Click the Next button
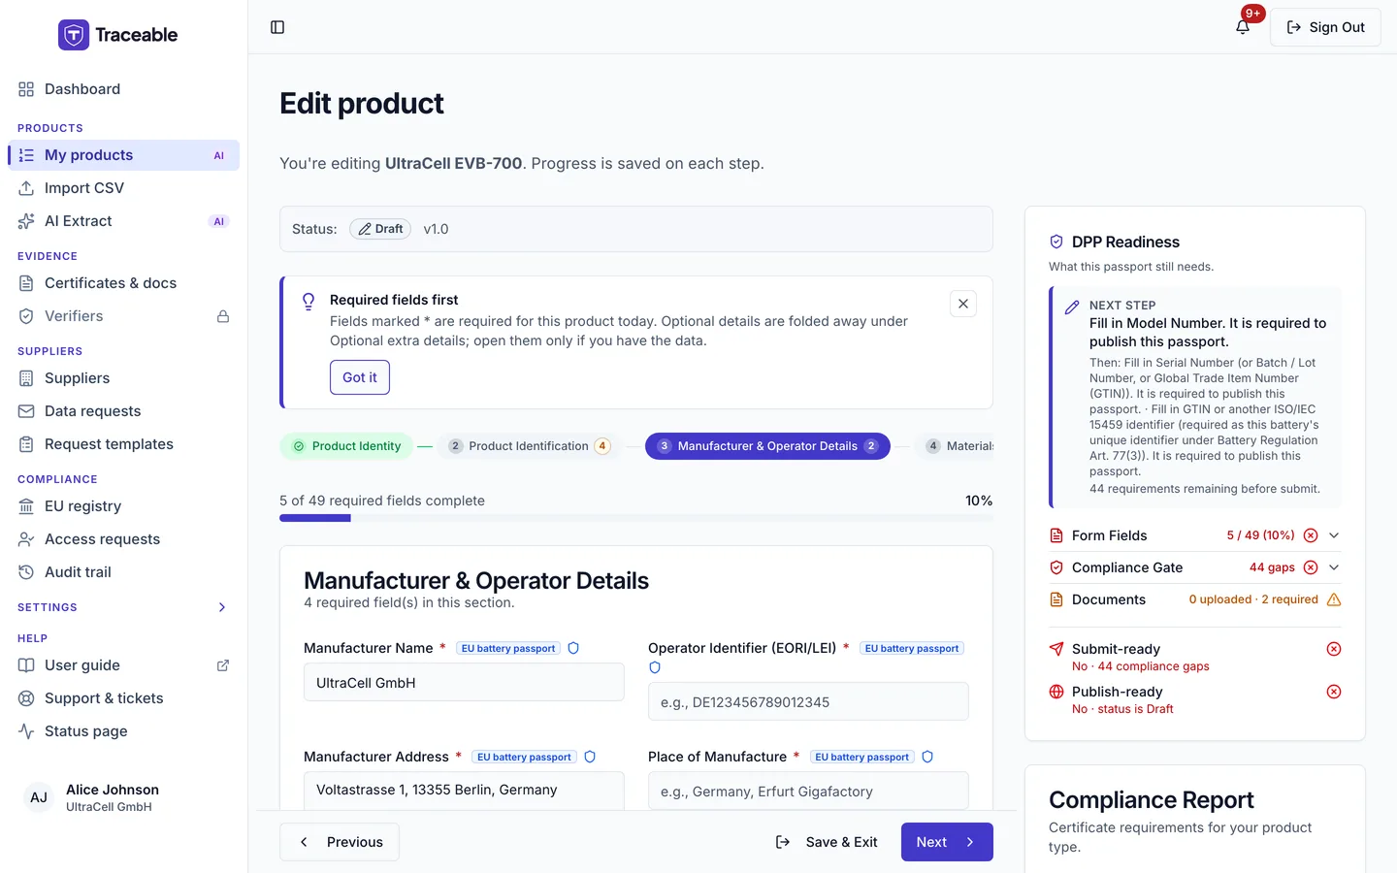The image size is (1397, 873). tap(947, 842)
